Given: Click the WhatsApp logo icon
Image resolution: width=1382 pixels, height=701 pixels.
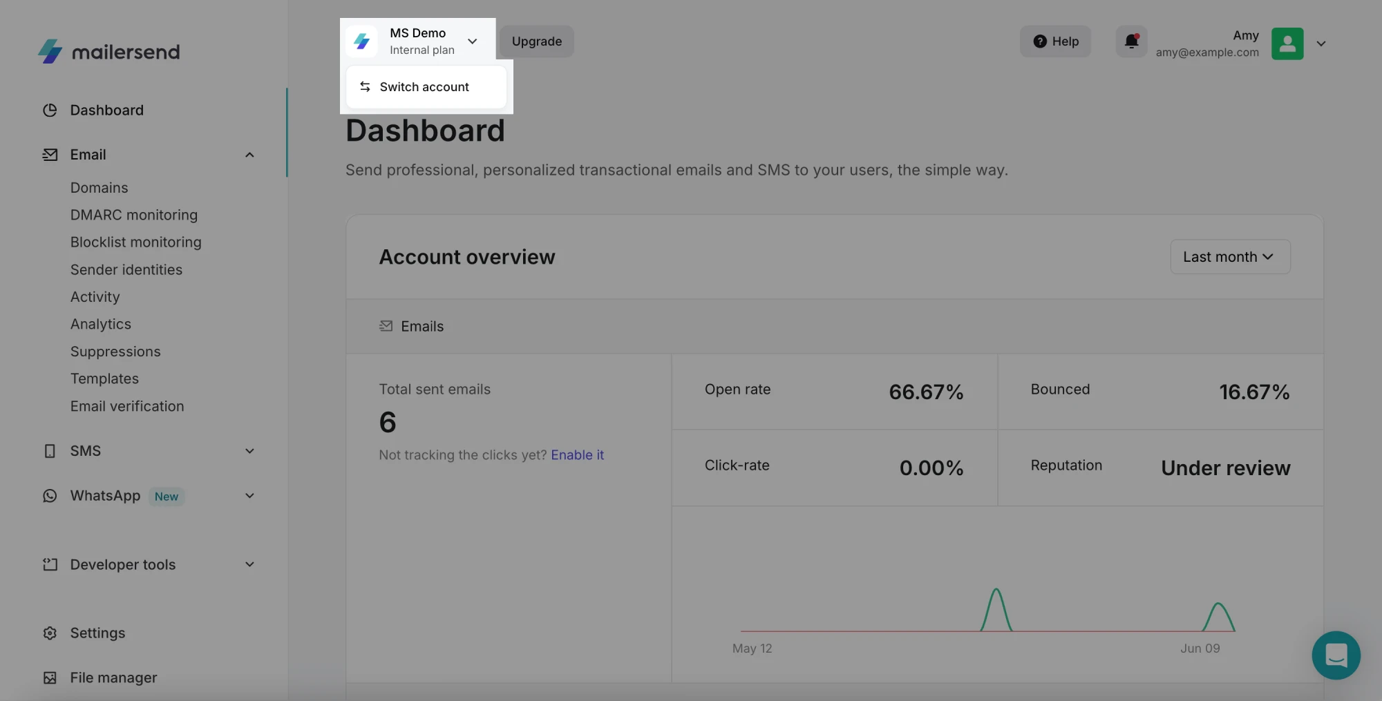Looking at the screenshot, I should (x=50, y=496).
